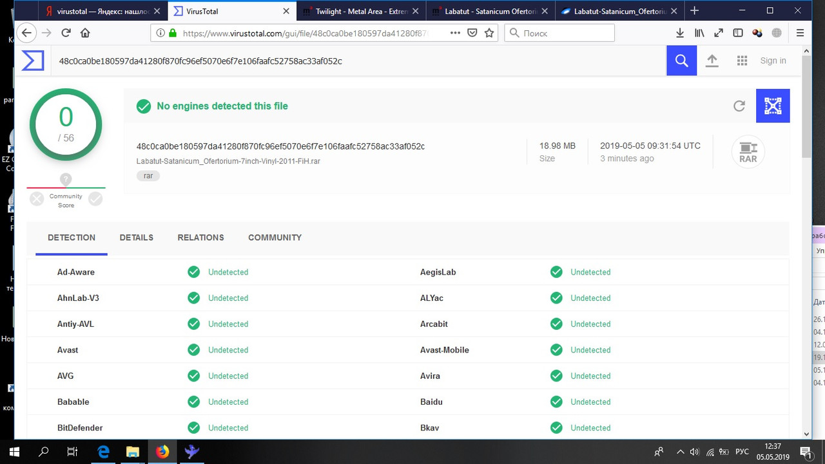The width and height of the screenshot is (825, 464).
Task: Click the РУС language indicator
Action: pos(742,452)
